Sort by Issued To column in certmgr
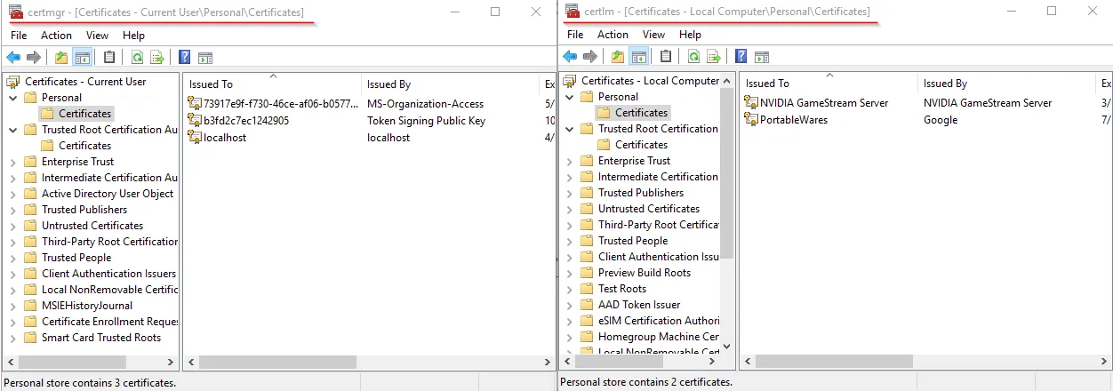This screenshot has height=391, width=1113. (273, 84)
